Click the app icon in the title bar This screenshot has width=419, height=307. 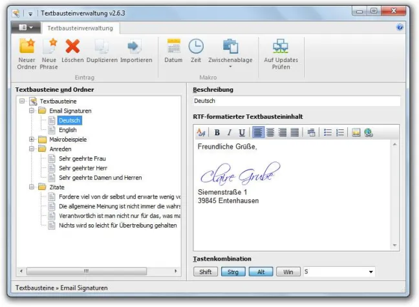[x=16, y=13]
